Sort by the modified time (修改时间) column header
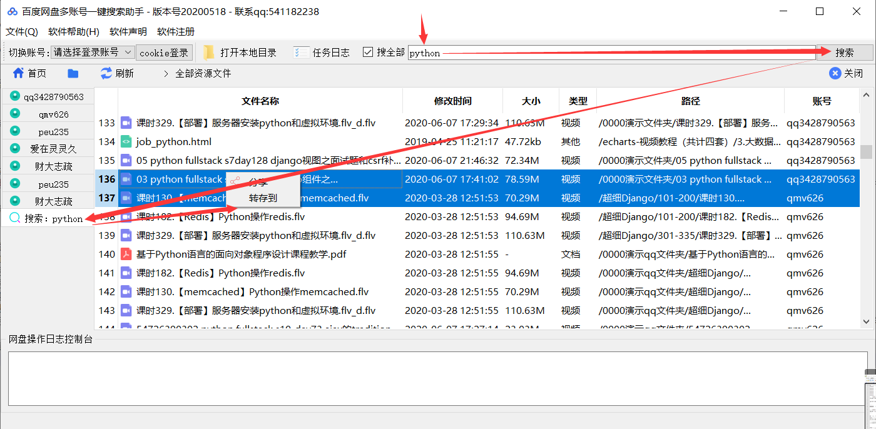The height and width of the screenshot is (429, 876). click(452, 101)
